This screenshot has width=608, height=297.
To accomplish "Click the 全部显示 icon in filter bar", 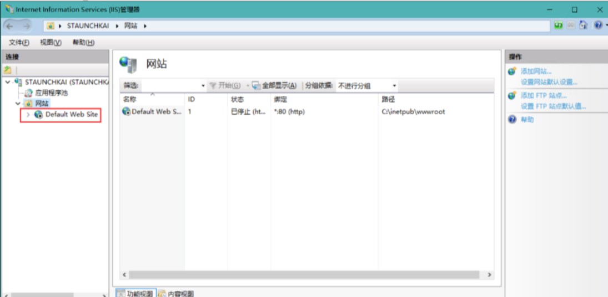I will click(257, 85).
